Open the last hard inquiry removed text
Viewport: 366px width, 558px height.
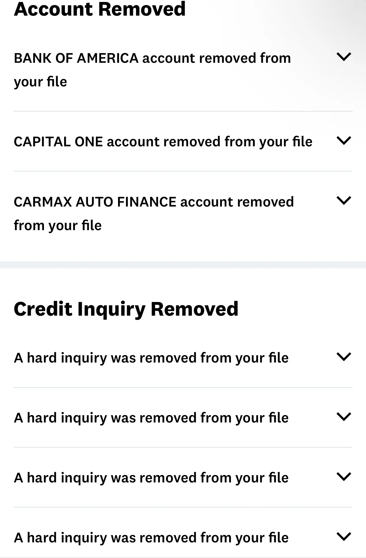151,538
